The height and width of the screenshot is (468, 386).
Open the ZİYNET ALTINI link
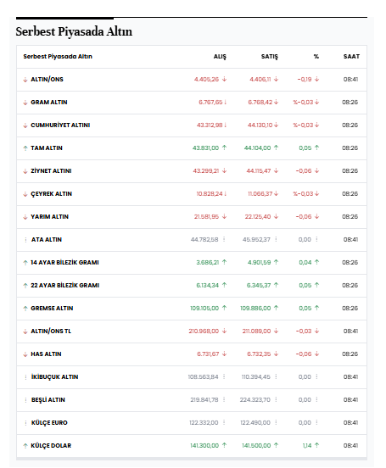coord(51,171)
